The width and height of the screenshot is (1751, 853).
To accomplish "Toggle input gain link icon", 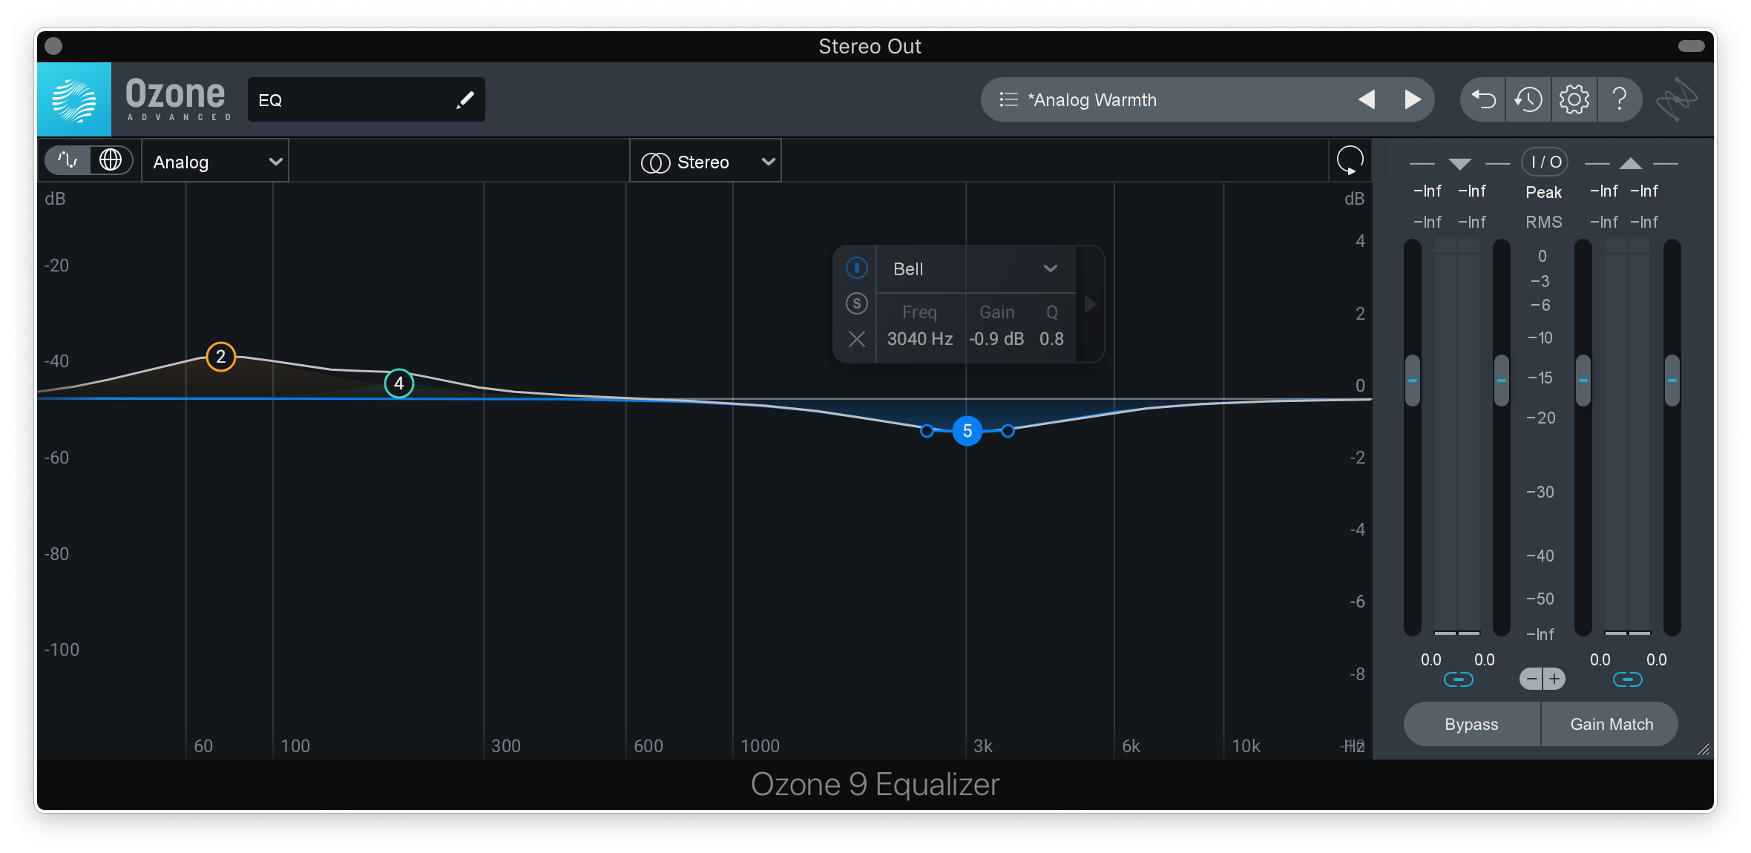I will (1459, 679).
